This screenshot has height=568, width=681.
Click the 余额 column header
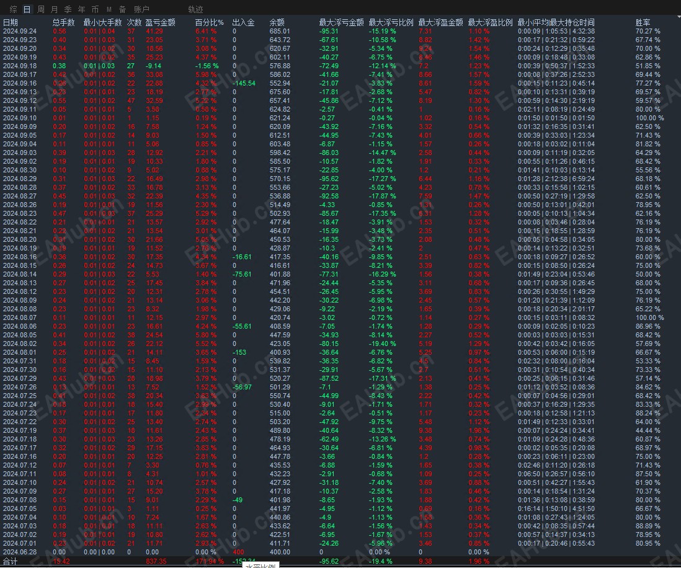point(277,22)
